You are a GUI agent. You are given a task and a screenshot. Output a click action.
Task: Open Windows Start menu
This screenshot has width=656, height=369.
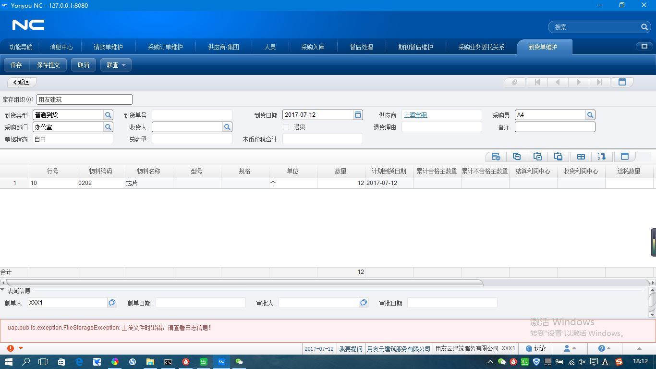click(x=9, y=361)
